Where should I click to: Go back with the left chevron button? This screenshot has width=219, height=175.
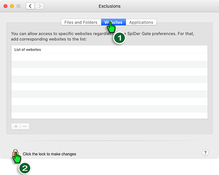click(x=30, y=6)
